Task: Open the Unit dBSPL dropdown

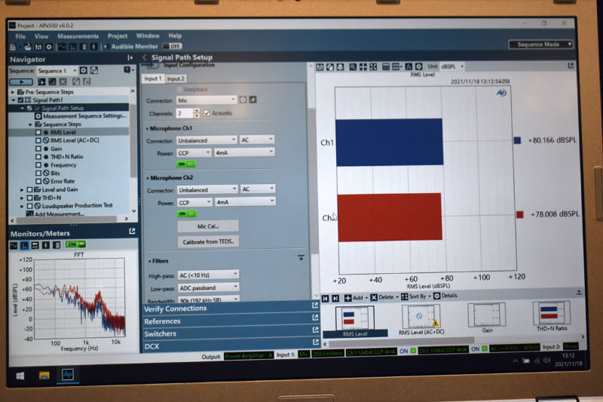Action: pyautogui.click(x=451, y=66)
